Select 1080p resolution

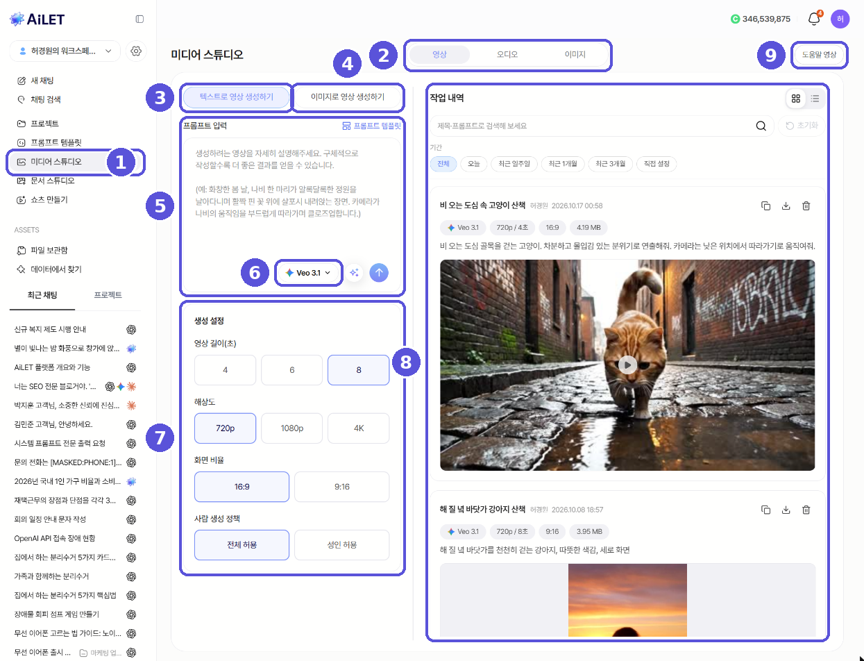tap(292, 428)
